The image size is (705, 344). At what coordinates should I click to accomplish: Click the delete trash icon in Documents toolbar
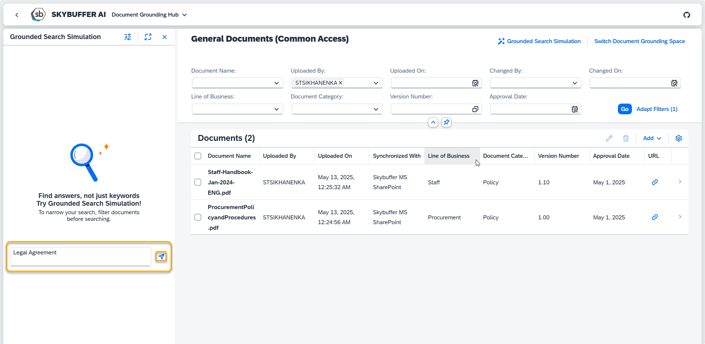tap(626, 138)
